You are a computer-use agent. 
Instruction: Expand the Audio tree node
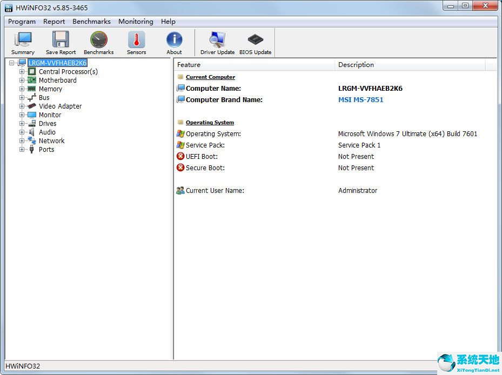[22, 132]
